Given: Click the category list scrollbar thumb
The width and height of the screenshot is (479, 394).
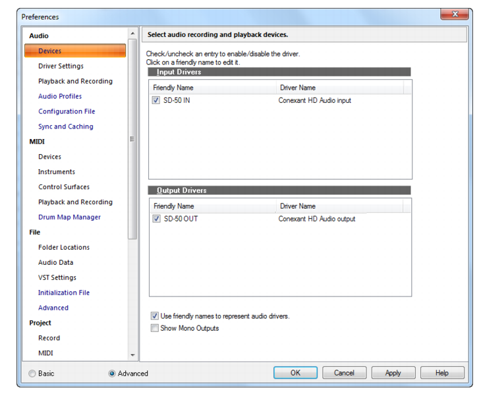Looking at the screenshot, I should [x=132, y=139].
